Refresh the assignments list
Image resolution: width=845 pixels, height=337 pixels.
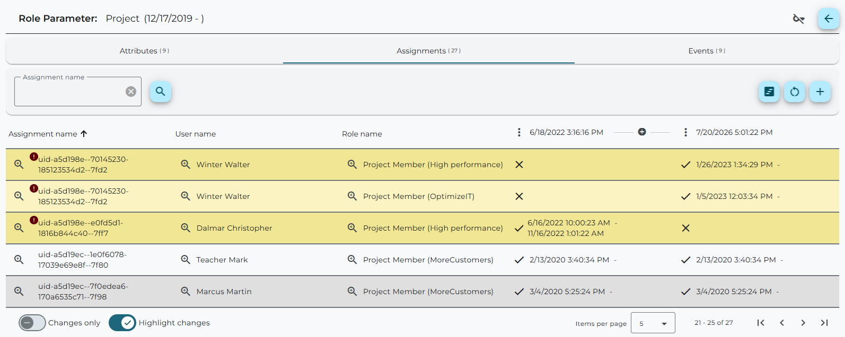click(x=795, y=92)
